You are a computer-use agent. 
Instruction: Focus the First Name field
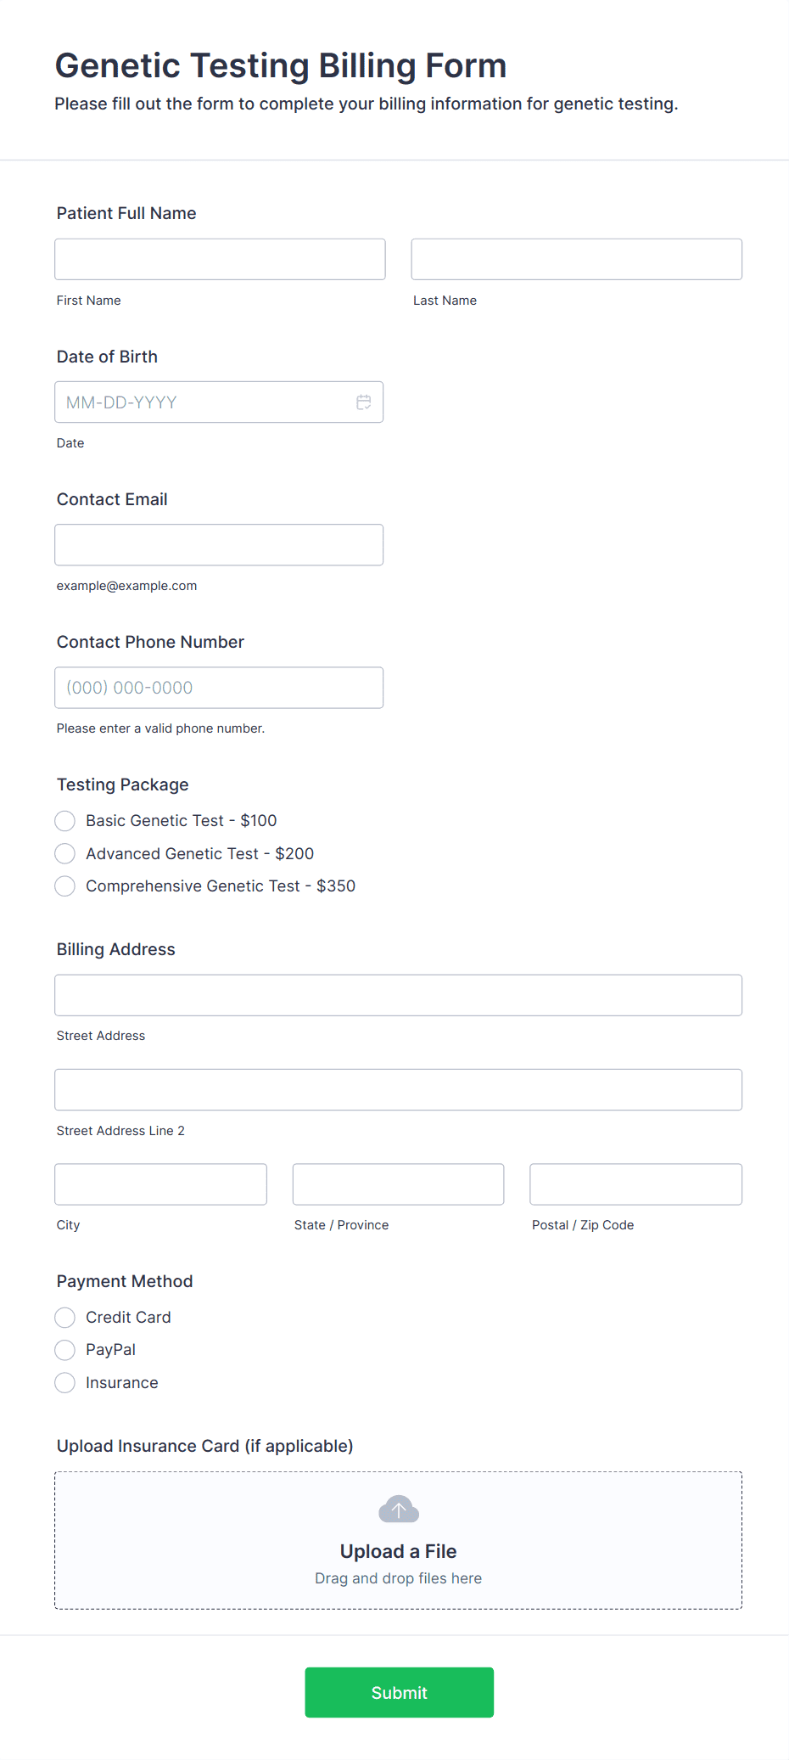click(x=220, y=259)
